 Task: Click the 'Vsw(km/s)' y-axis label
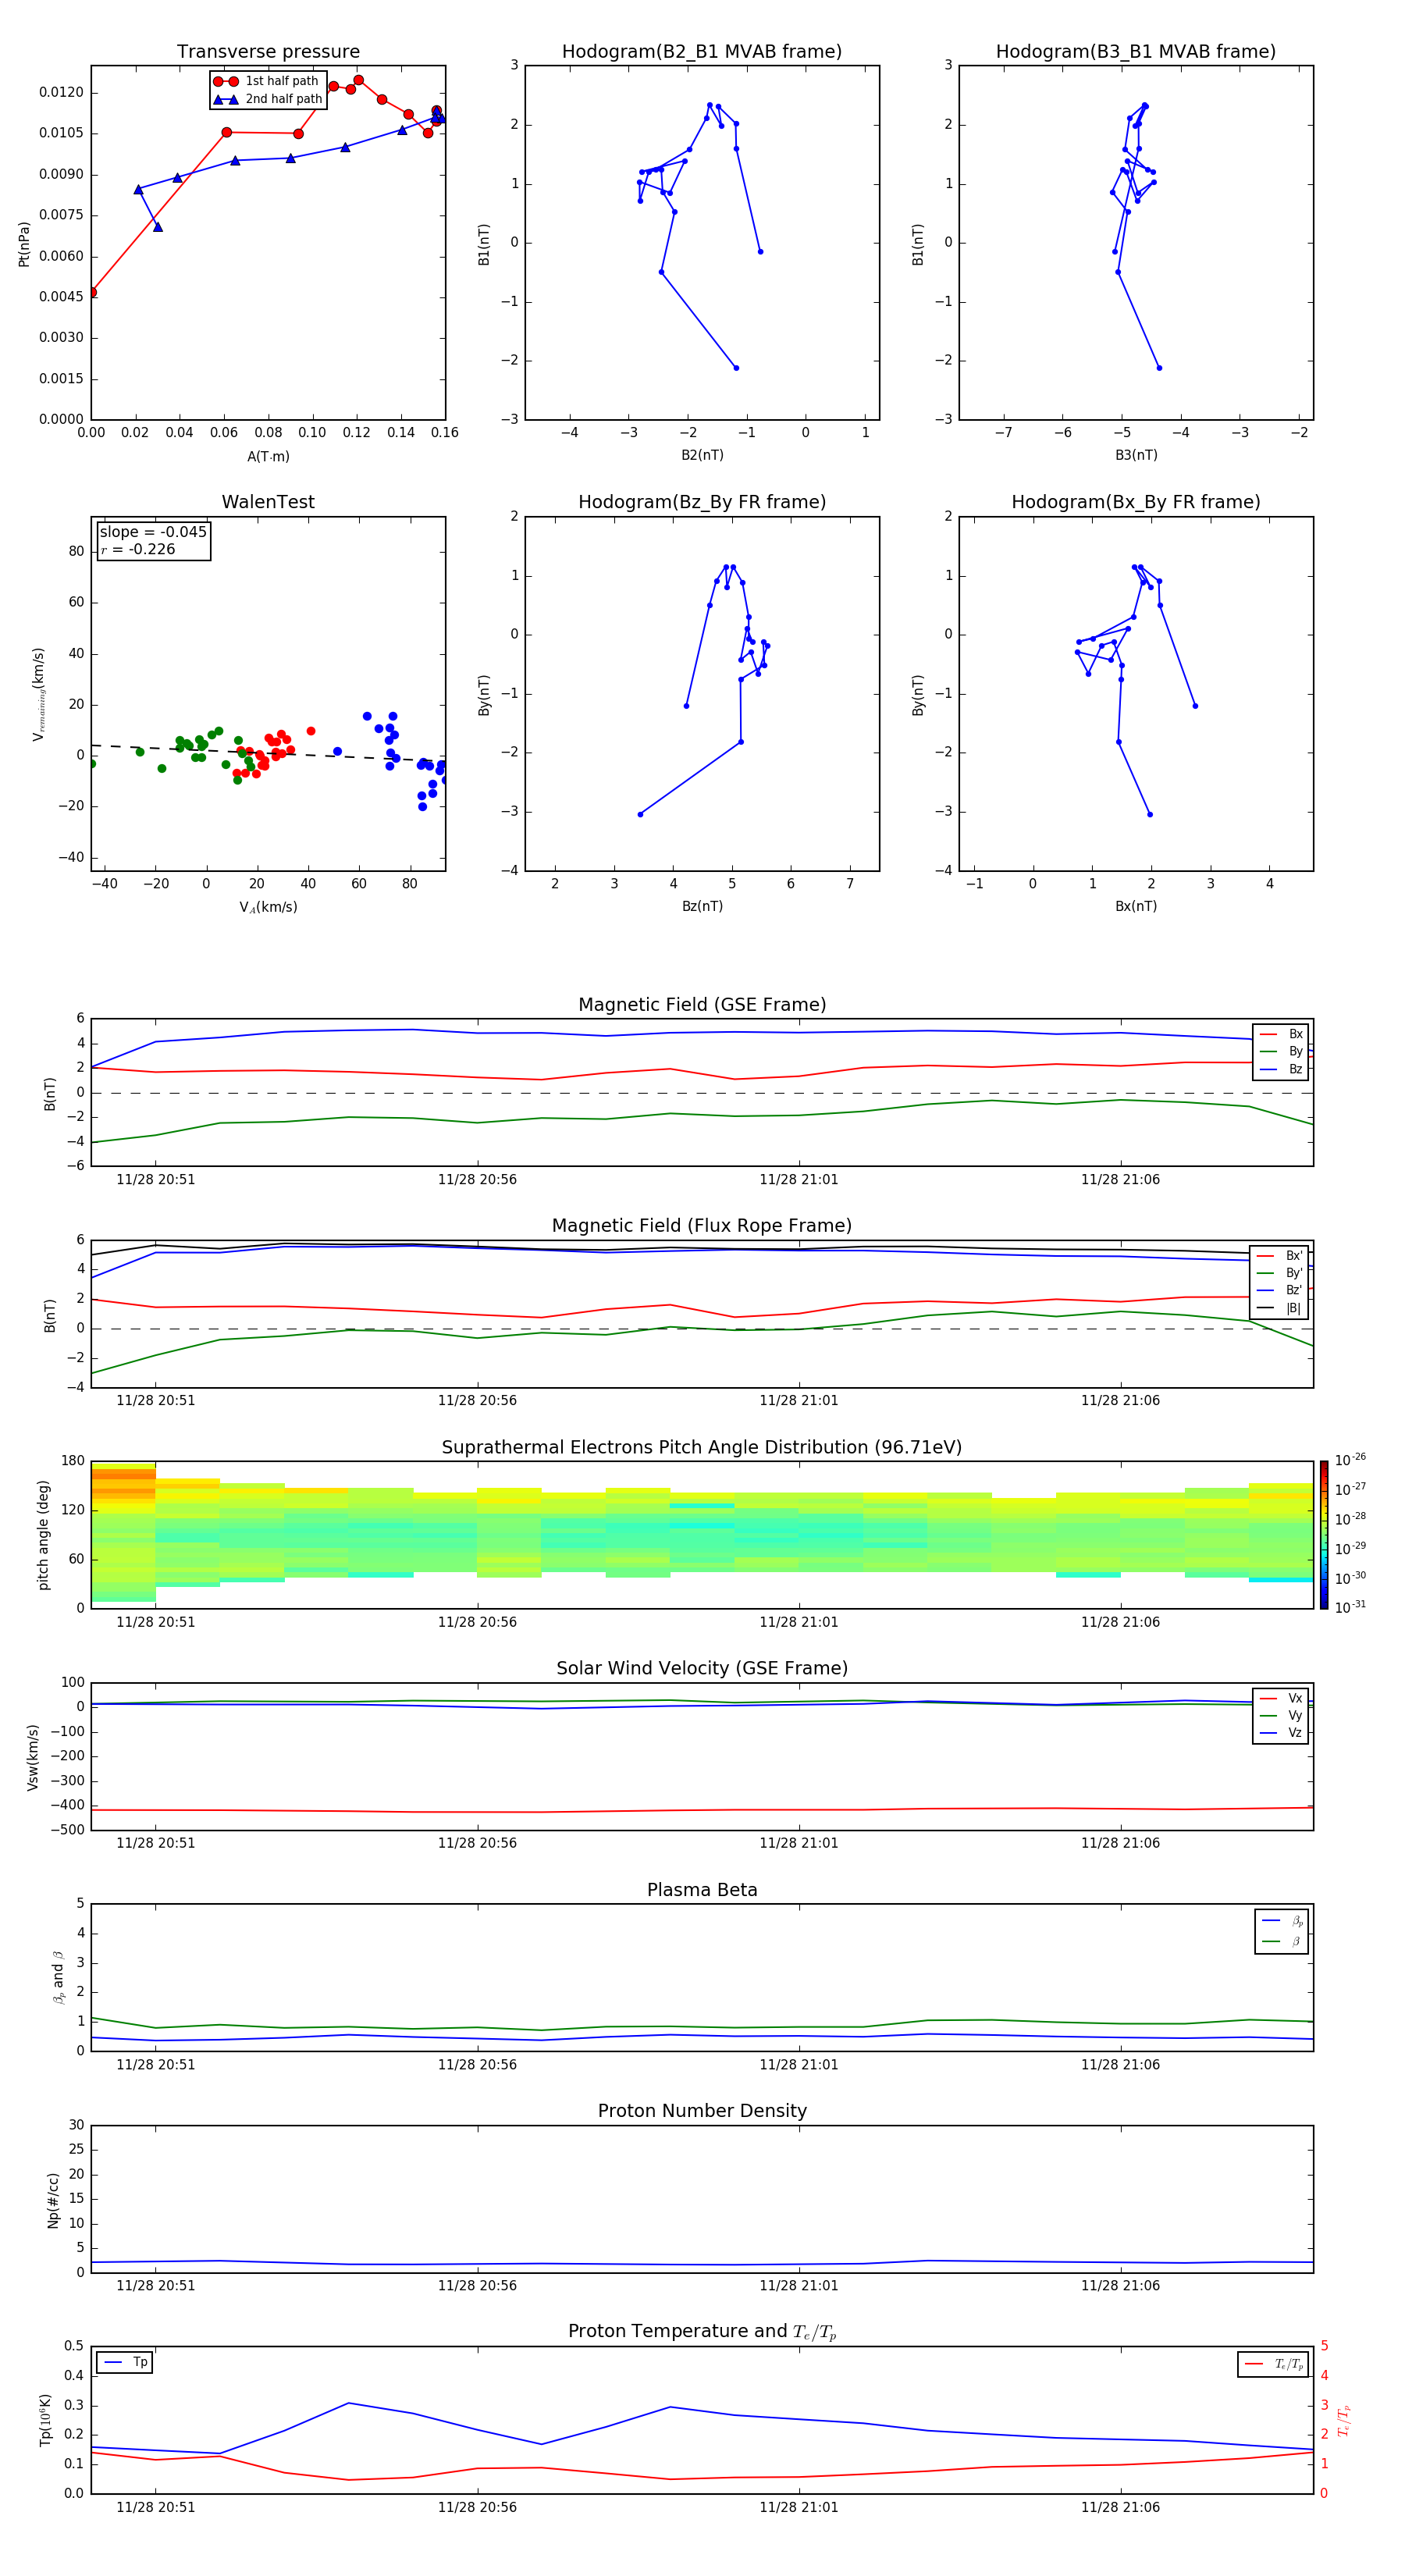coord(33,1757)
